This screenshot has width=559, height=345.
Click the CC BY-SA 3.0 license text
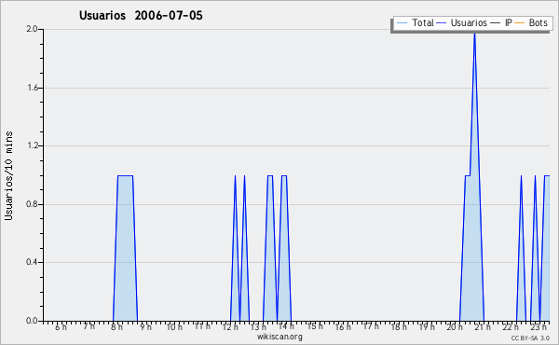pyautogui.click(x=530, y=338)
